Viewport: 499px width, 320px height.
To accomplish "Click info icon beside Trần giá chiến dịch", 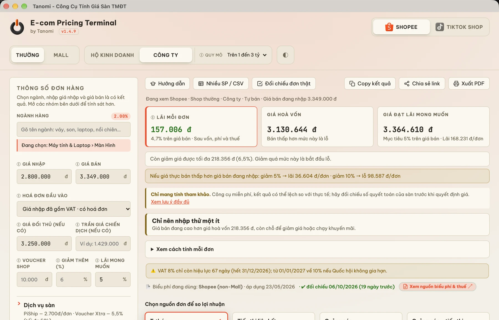I will click(78, 224).
